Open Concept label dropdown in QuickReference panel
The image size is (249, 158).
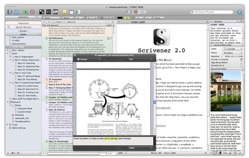point(89,59)
